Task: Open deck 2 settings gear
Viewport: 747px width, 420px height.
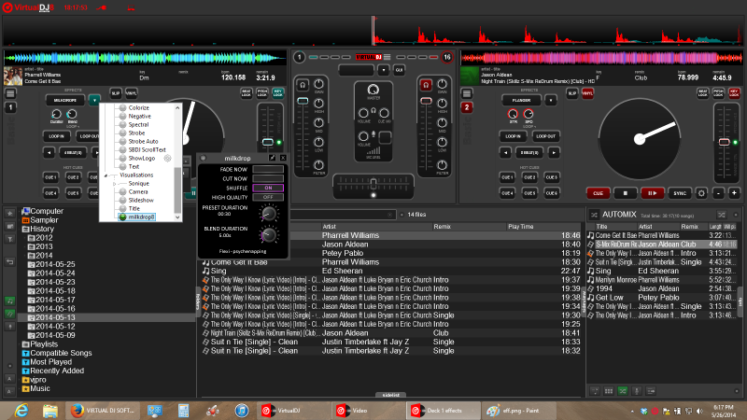Action: 701,193
